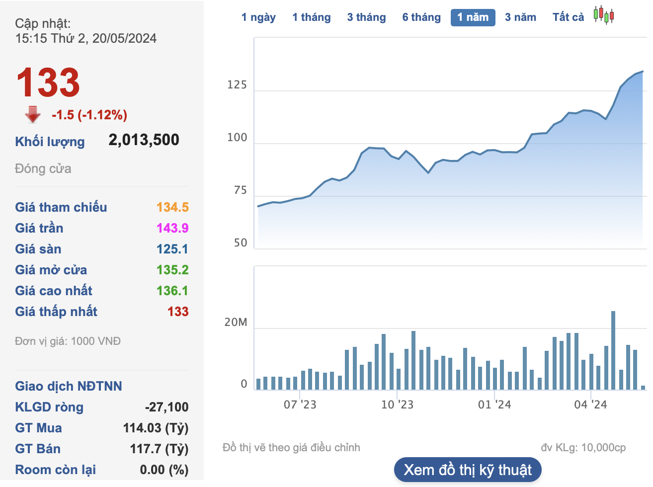
Task: Click the remaining room value 0.00 (%)
Action: click(164, 470)
